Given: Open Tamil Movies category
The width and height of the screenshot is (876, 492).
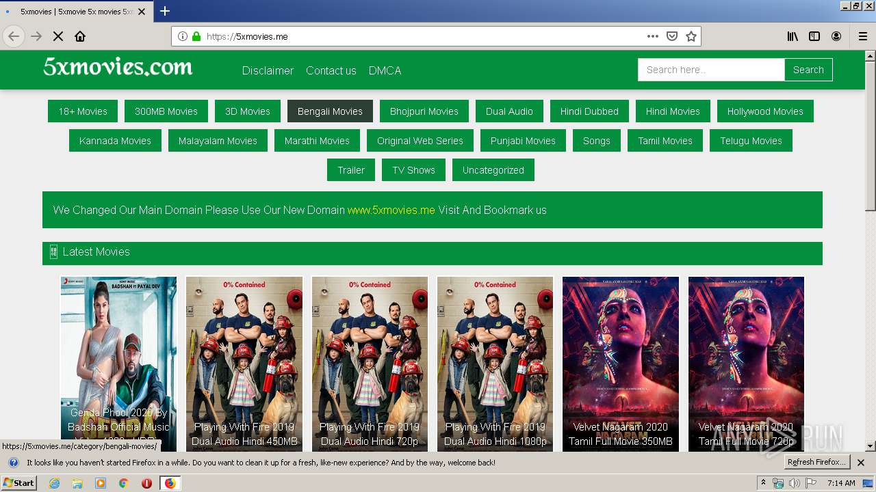Looking at the screenshot, I should tap(665, 141).
